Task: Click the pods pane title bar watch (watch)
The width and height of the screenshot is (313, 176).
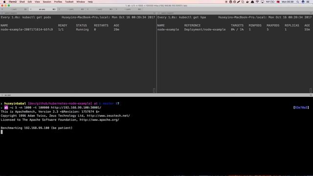Action: tap(11, 13)
